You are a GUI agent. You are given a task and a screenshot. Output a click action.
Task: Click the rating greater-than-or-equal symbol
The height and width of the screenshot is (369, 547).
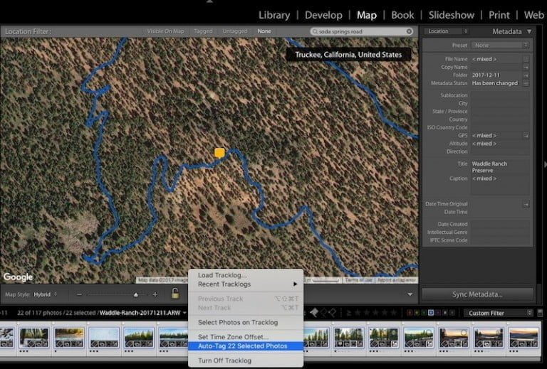click(x=348, y=313)
